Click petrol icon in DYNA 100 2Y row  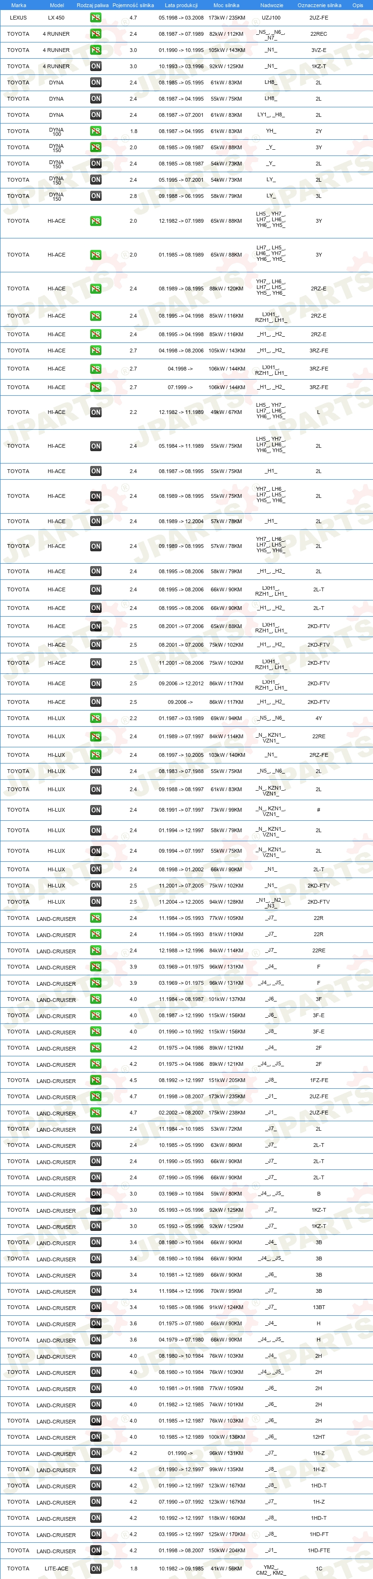(96, 131)
